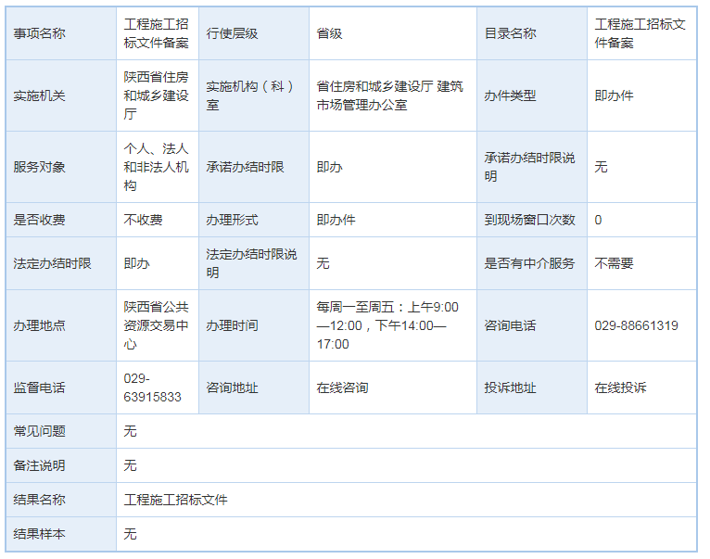Click the 事项名称 header cell
710x559 pixels.
pyautogui.click(x=39, y=33)
